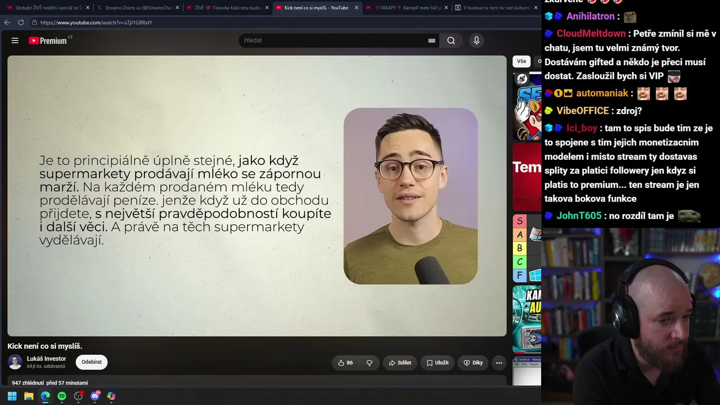Start voice search with microphone icon

point(476,40)
